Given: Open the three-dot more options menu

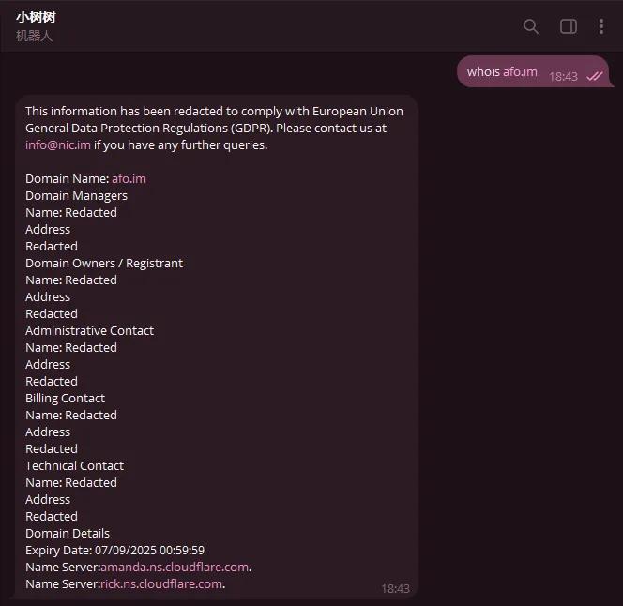Looking at the screenshot, I should [601, 26].
